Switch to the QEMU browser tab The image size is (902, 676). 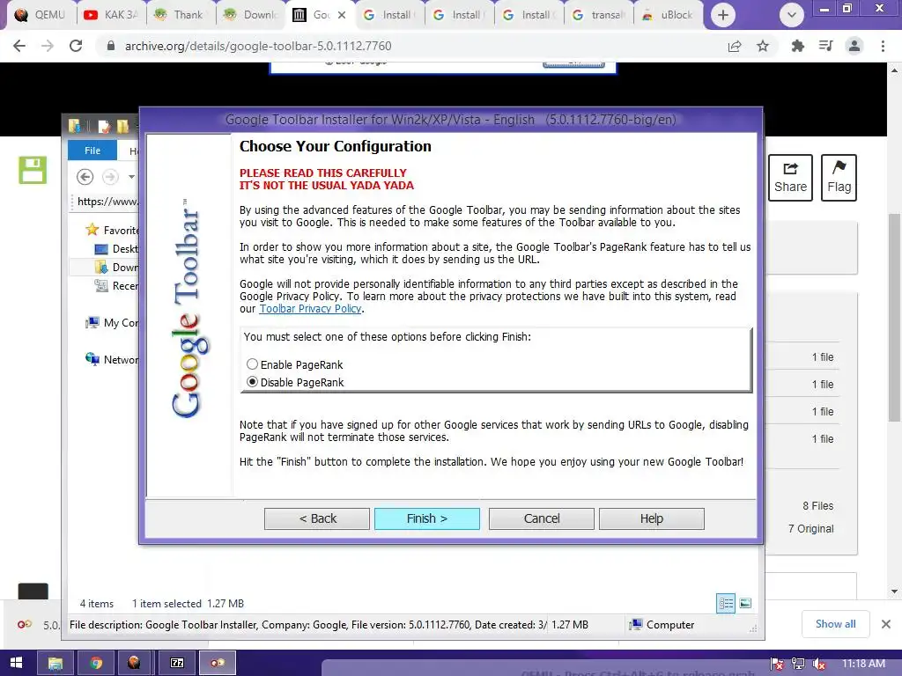pyautogui.click(x=40, y=15)
